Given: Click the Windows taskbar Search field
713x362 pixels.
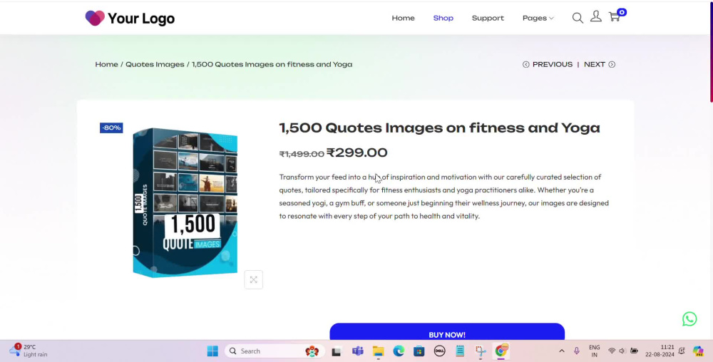Looking at the screenshot, I should click(x=275, y=351).
